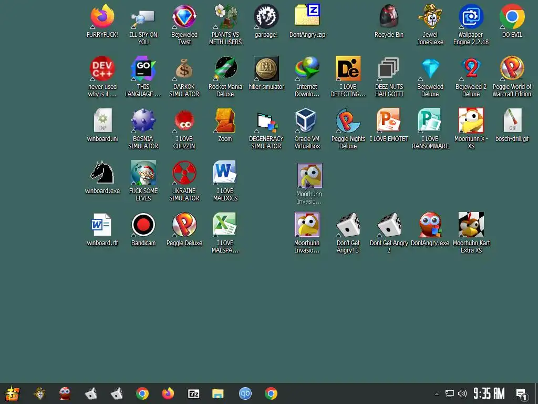The height and width of the screenshot is (404, 538).
Task: Click Jewel Jones icon in the taskbar
Action: point(39,393)
